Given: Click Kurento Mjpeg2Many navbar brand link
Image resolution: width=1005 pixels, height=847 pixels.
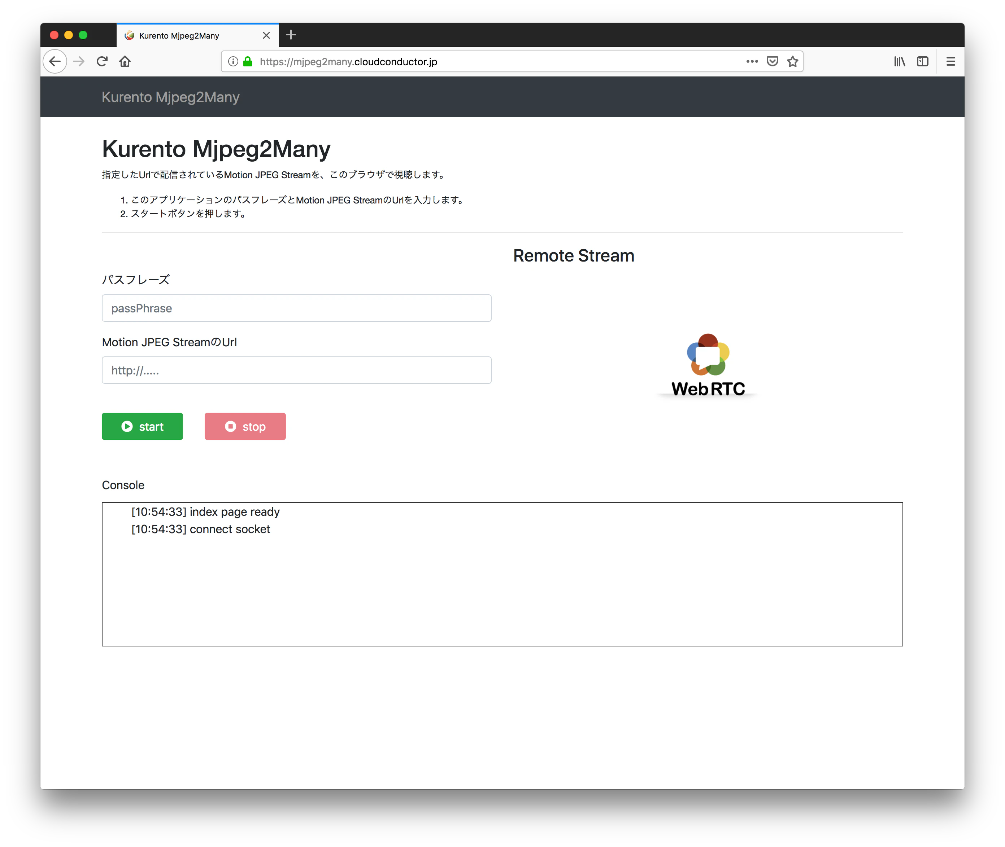Looking at the screenshot, I should click(x=170, y=97).
